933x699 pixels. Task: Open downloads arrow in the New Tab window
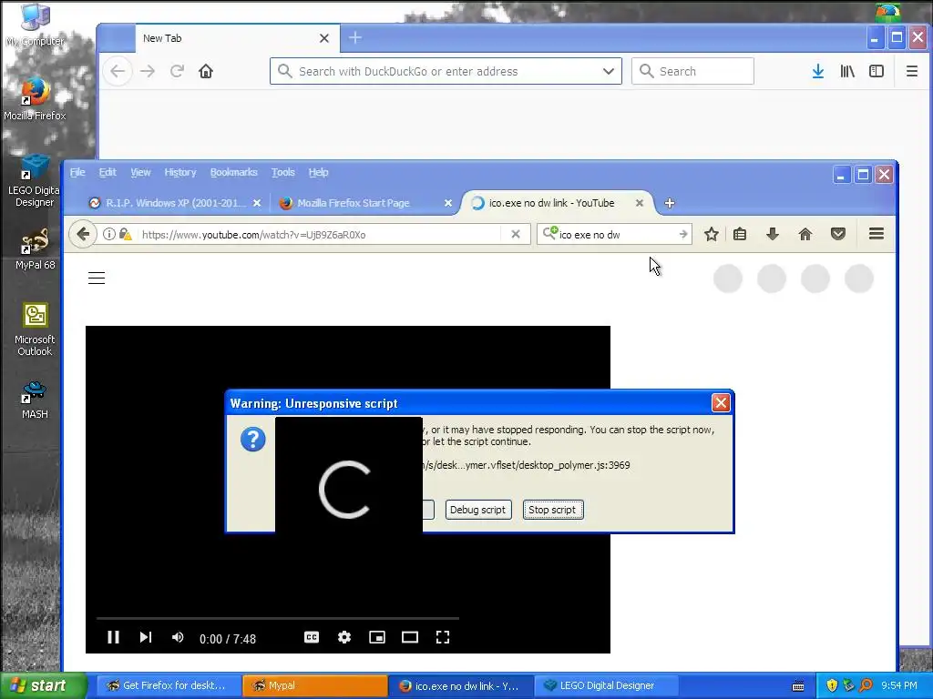point(818,71)
